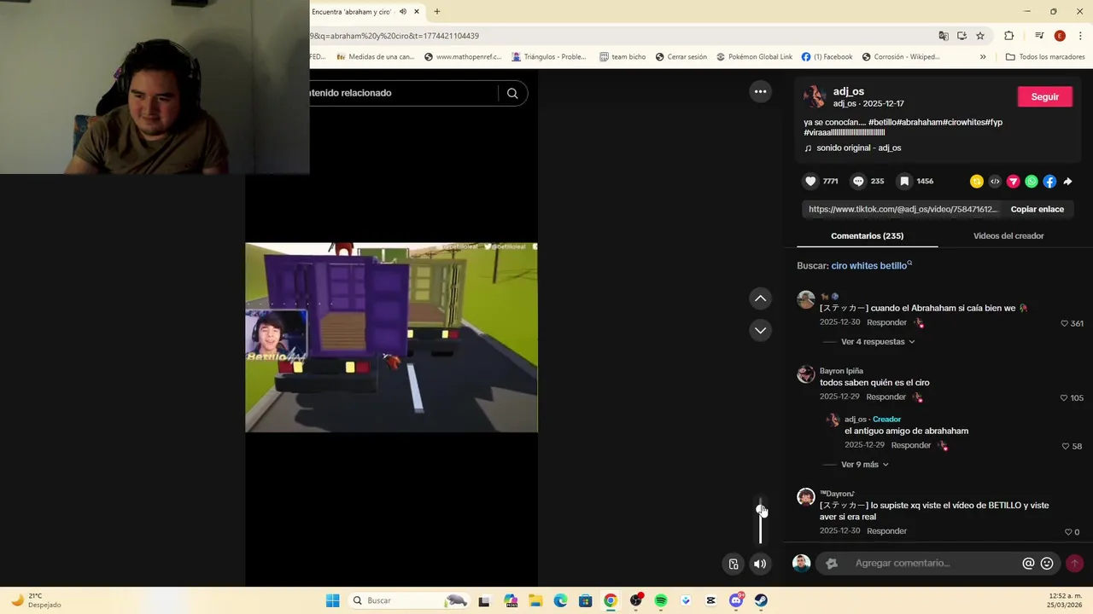Copy link with 'Copiar enlace'
The image size is (1093, 614).
click(1037, 209)
